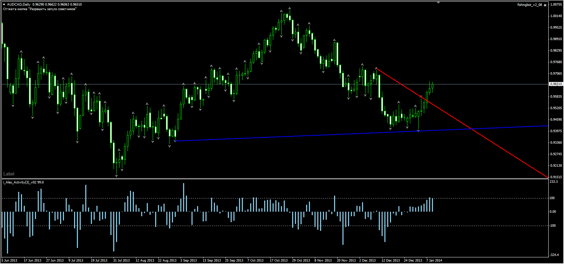Click the 0.98295 price scale value

pos(556,51)
